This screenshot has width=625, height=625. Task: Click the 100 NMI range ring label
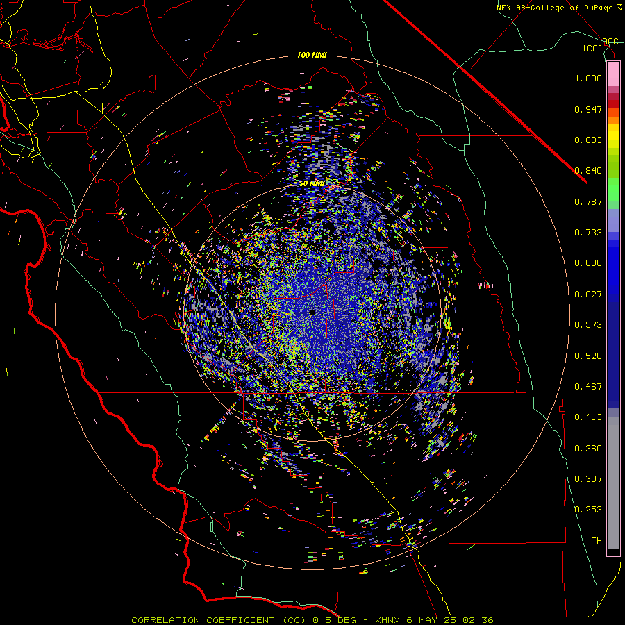312,55
